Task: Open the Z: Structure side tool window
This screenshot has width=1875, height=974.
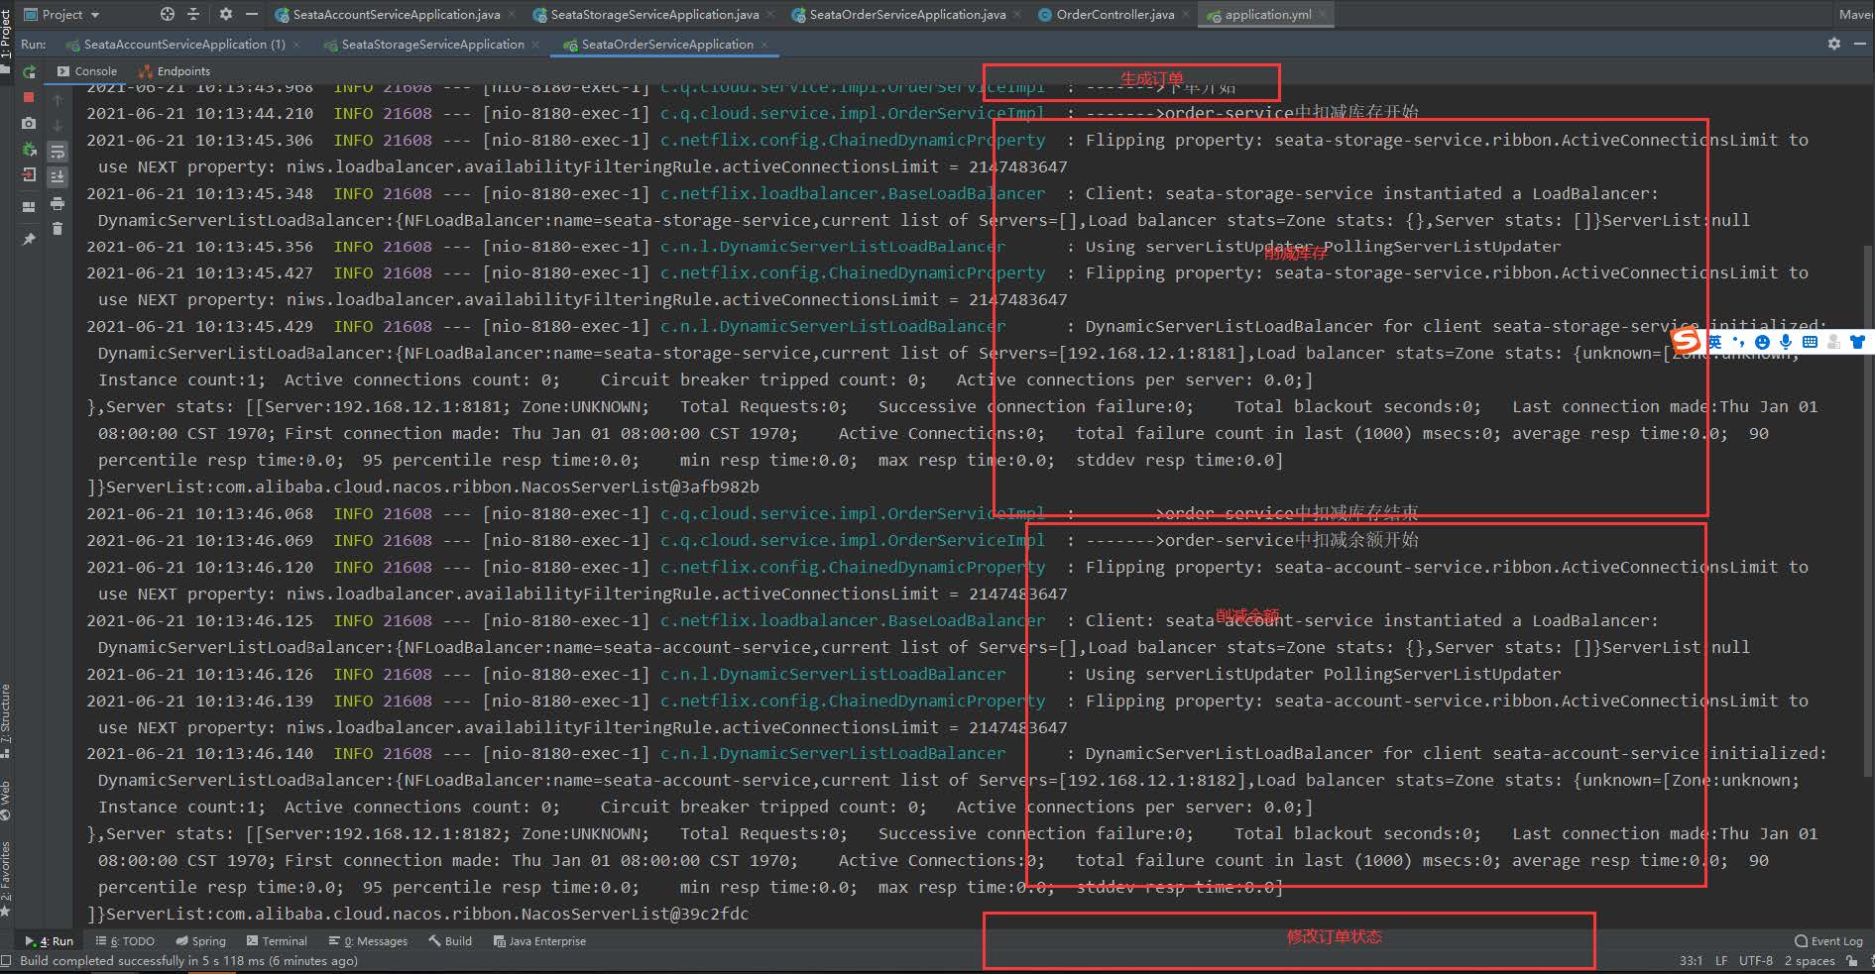Action: pos(7,720)
